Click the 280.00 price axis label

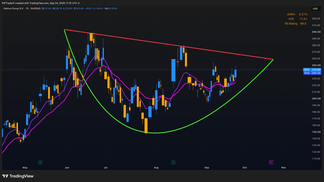point(316,45)
